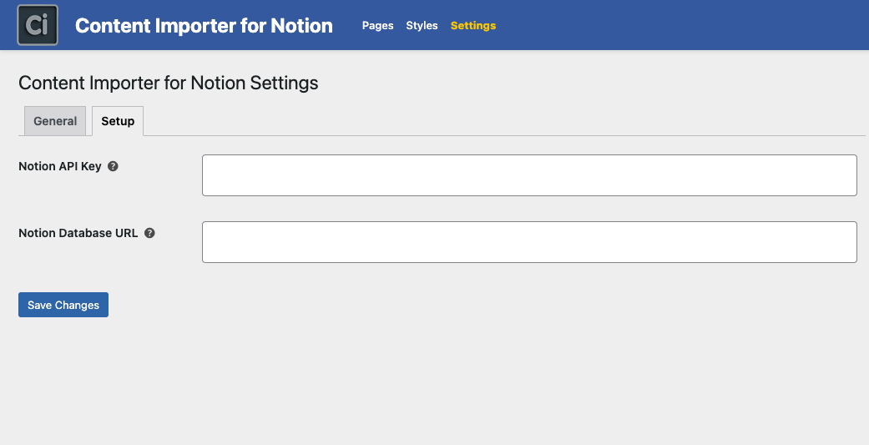Show the tooltip beside Notion Database URL
The image size is (869, 445).
149,233
